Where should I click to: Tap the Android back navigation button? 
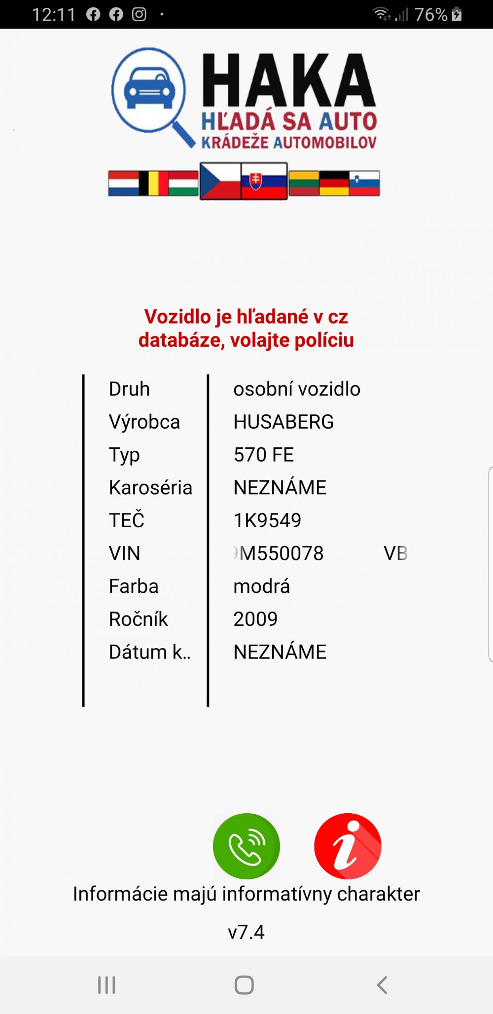pyautogui.click(x=382, y=985)
